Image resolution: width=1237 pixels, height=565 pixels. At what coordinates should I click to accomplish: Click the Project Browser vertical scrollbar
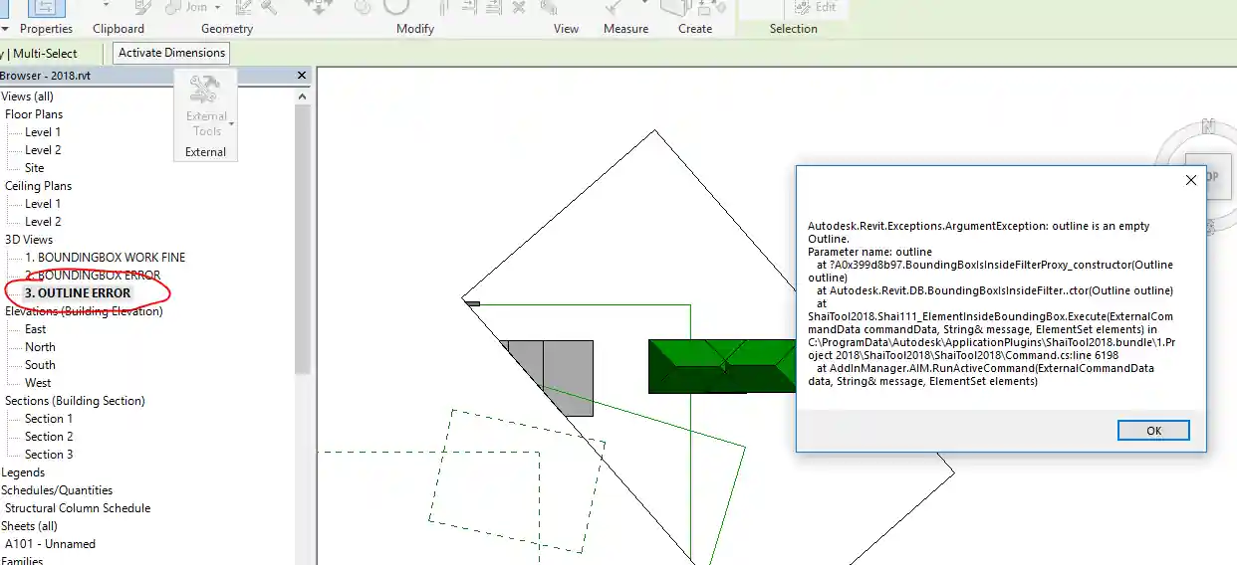click(x=303, y=249)
